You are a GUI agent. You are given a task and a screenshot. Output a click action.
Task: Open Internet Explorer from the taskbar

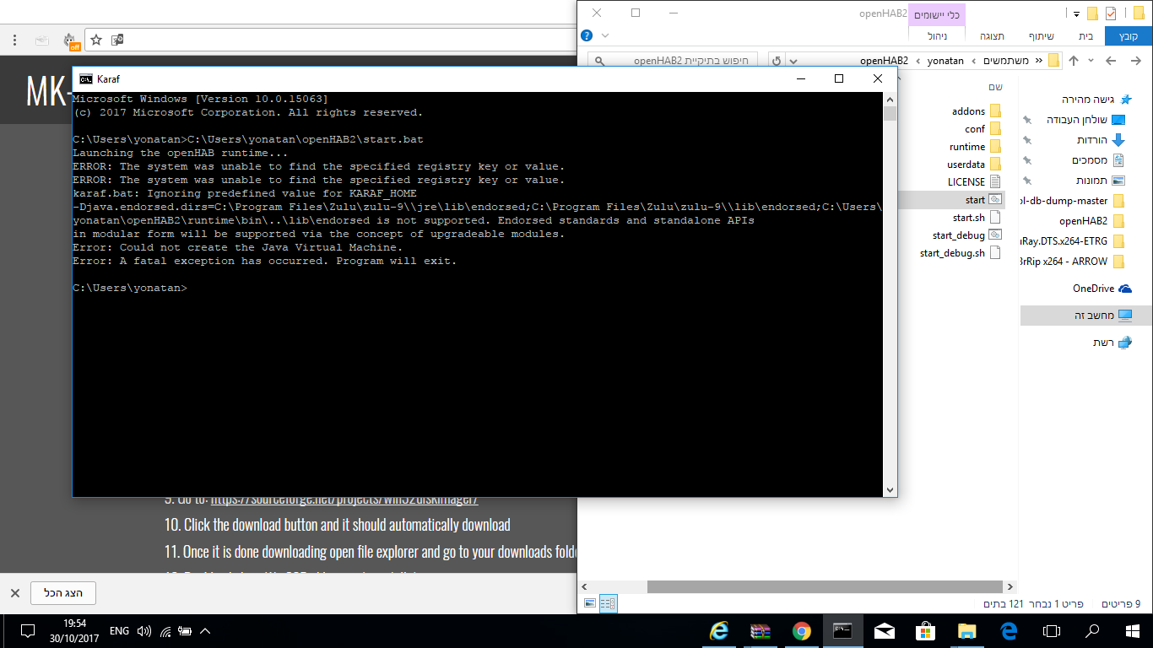click(x=719, y=631)
